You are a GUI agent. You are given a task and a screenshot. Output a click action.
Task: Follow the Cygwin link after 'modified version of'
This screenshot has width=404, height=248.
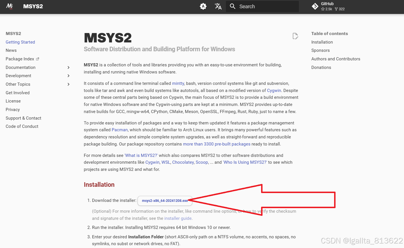[x=274, y=91]
